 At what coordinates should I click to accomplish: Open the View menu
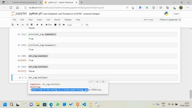pos(31,20)
